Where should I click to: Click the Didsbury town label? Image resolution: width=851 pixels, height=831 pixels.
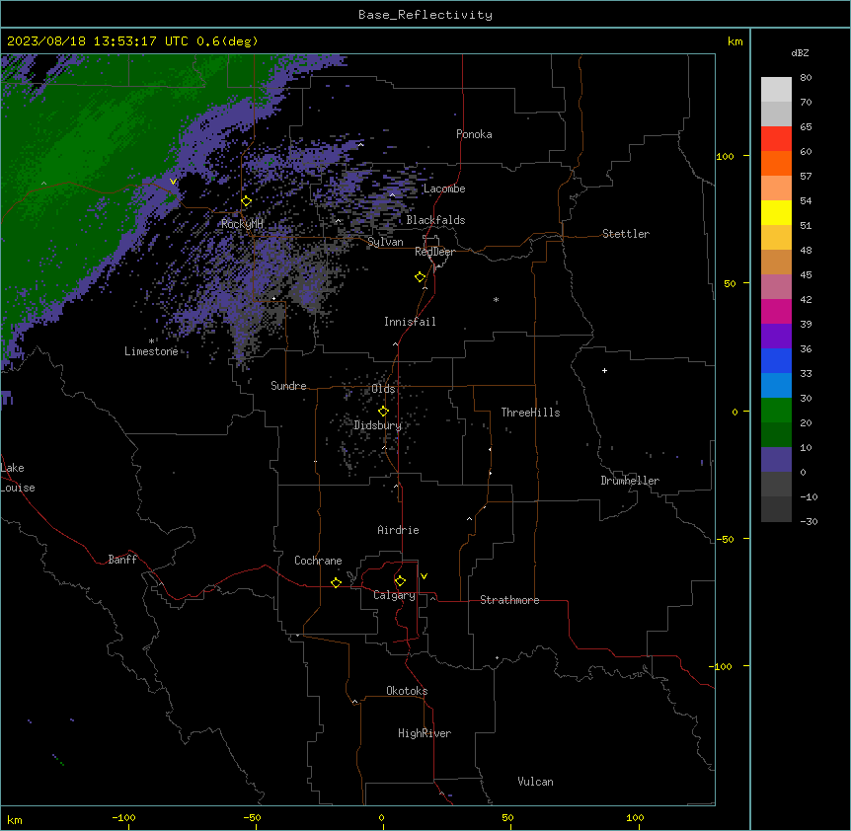click(x=378, y=425)
